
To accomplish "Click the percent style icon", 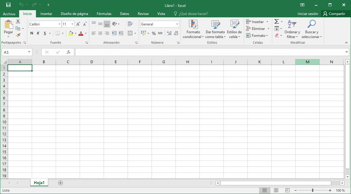I will click(x=154, y=33).
